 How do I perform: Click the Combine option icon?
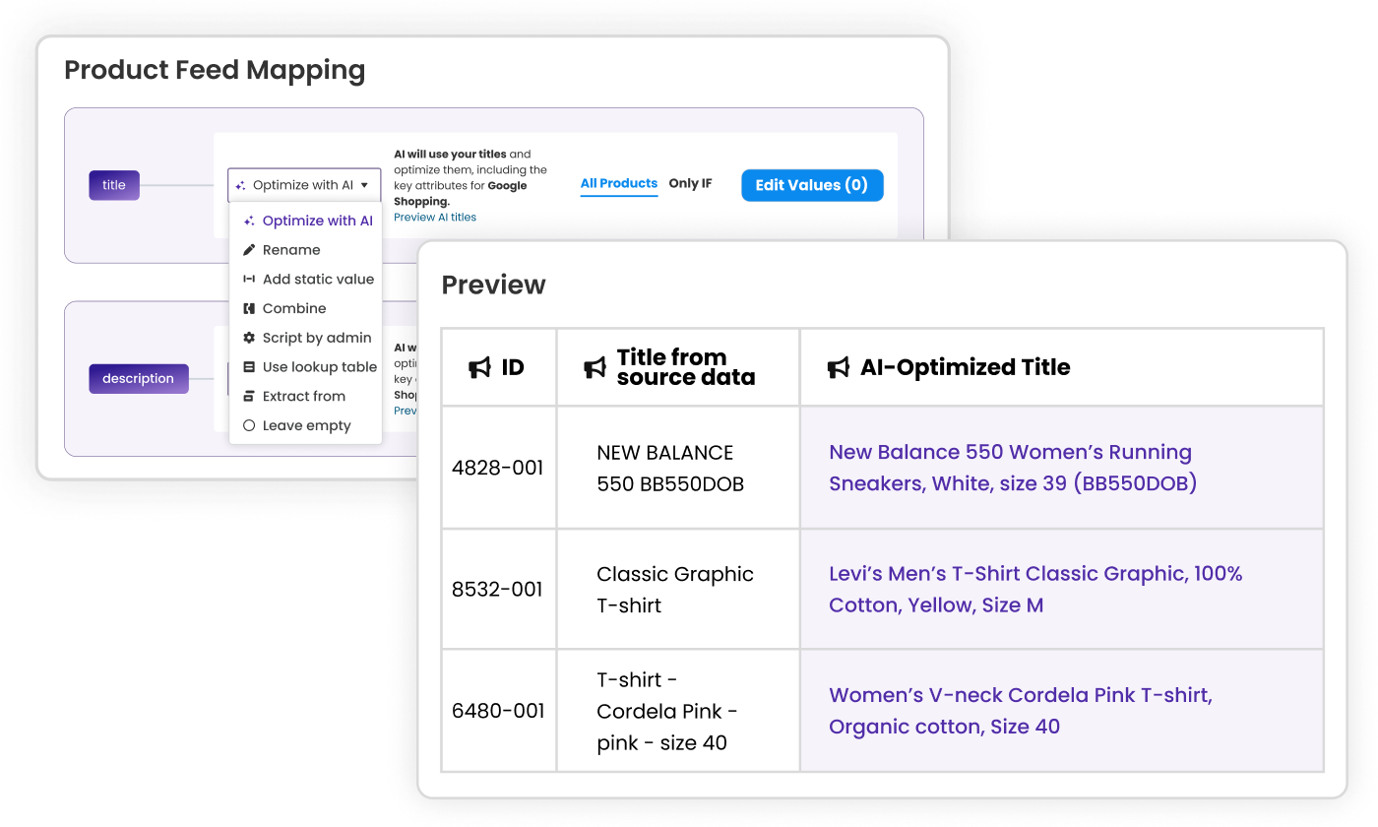click(249, 309)
